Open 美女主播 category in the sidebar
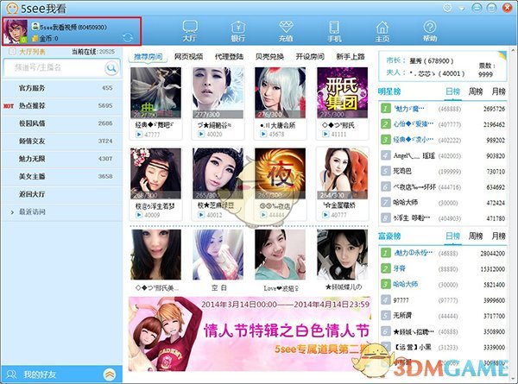 [37, 176]
